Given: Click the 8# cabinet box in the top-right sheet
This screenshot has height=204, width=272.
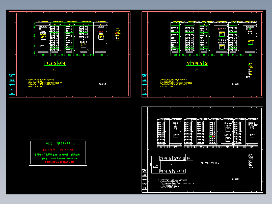Looking at the screenshot, I should [x=197, y=64].
